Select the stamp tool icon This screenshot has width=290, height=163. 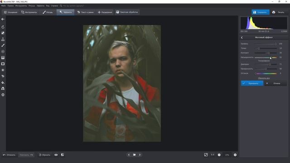point(3,39)
